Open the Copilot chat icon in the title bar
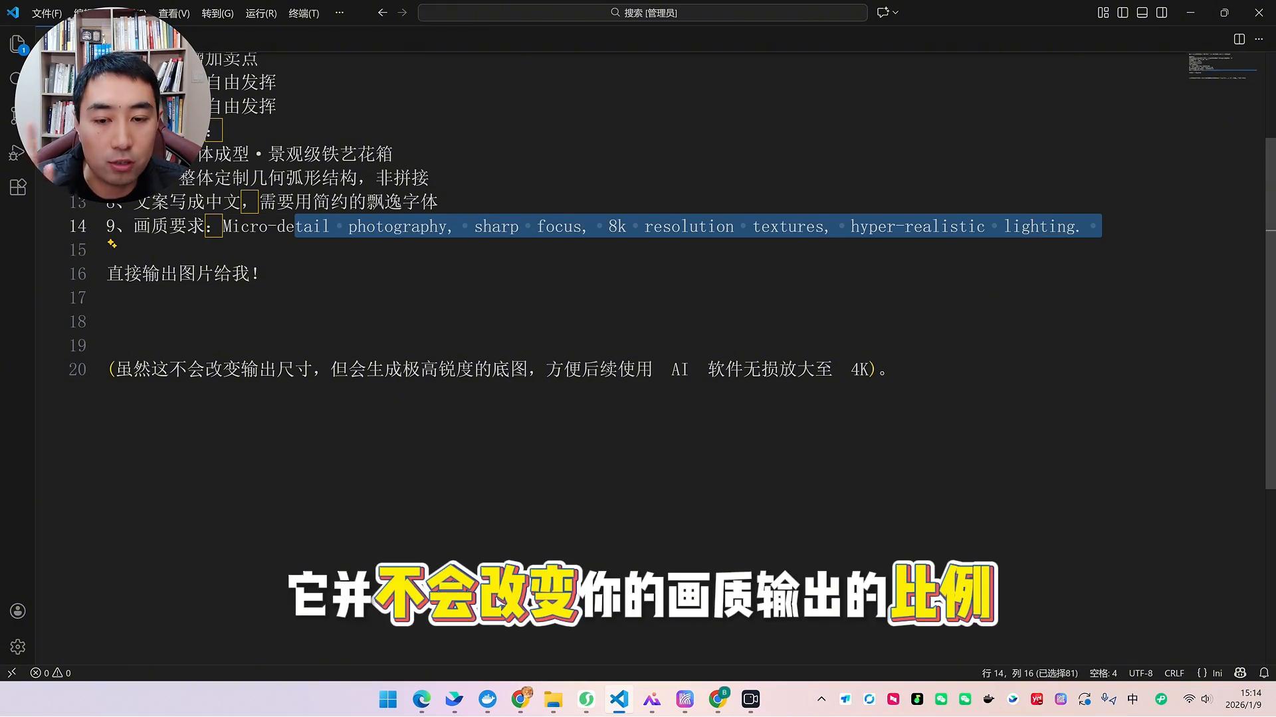 point(883,13)
